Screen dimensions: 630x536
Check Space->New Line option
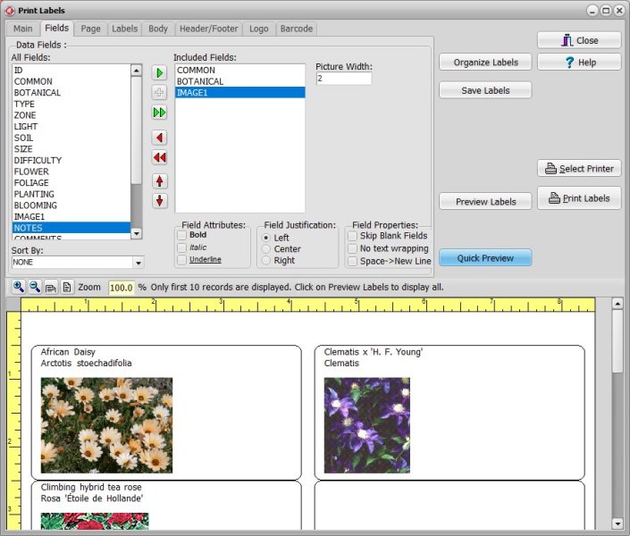(352, 261)
